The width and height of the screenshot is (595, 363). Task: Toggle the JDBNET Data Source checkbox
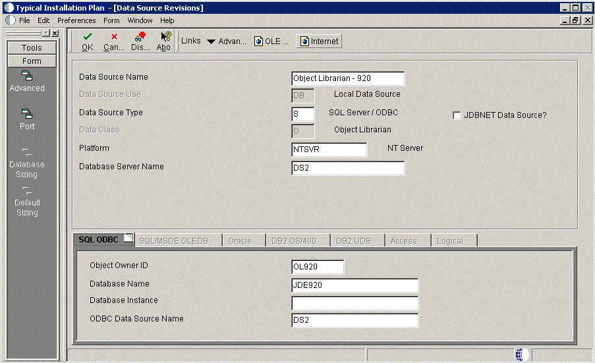pos(457,115)
